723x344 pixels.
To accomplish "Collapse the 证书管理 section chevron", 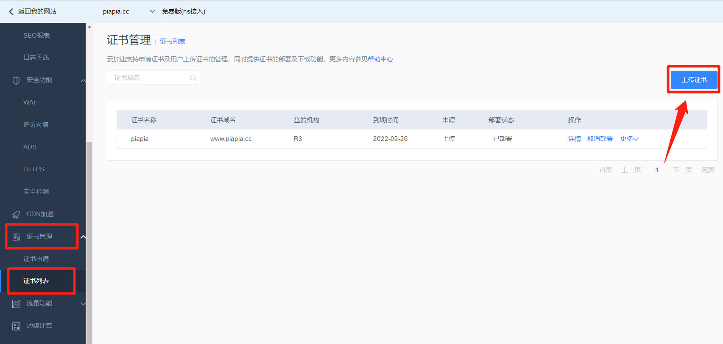I will point(83,237).
